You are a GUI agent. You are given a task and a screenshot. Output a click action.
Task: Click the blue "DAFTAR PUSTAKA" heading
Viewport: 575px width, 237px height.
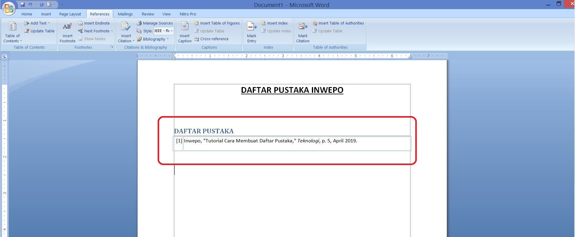[x=204, y=131]
